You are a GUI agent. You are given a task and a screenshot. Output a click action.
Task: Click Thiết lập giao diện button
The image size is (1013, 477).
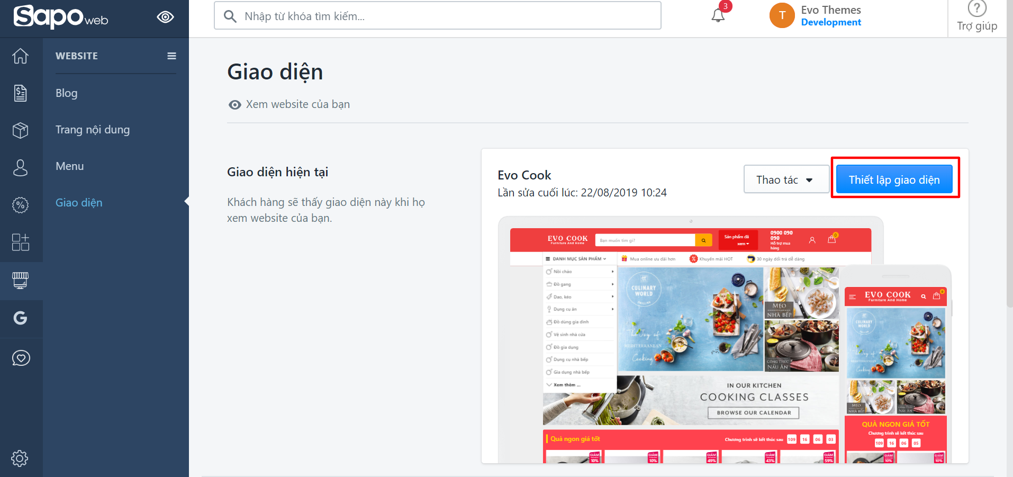click(x=894, y=179)
